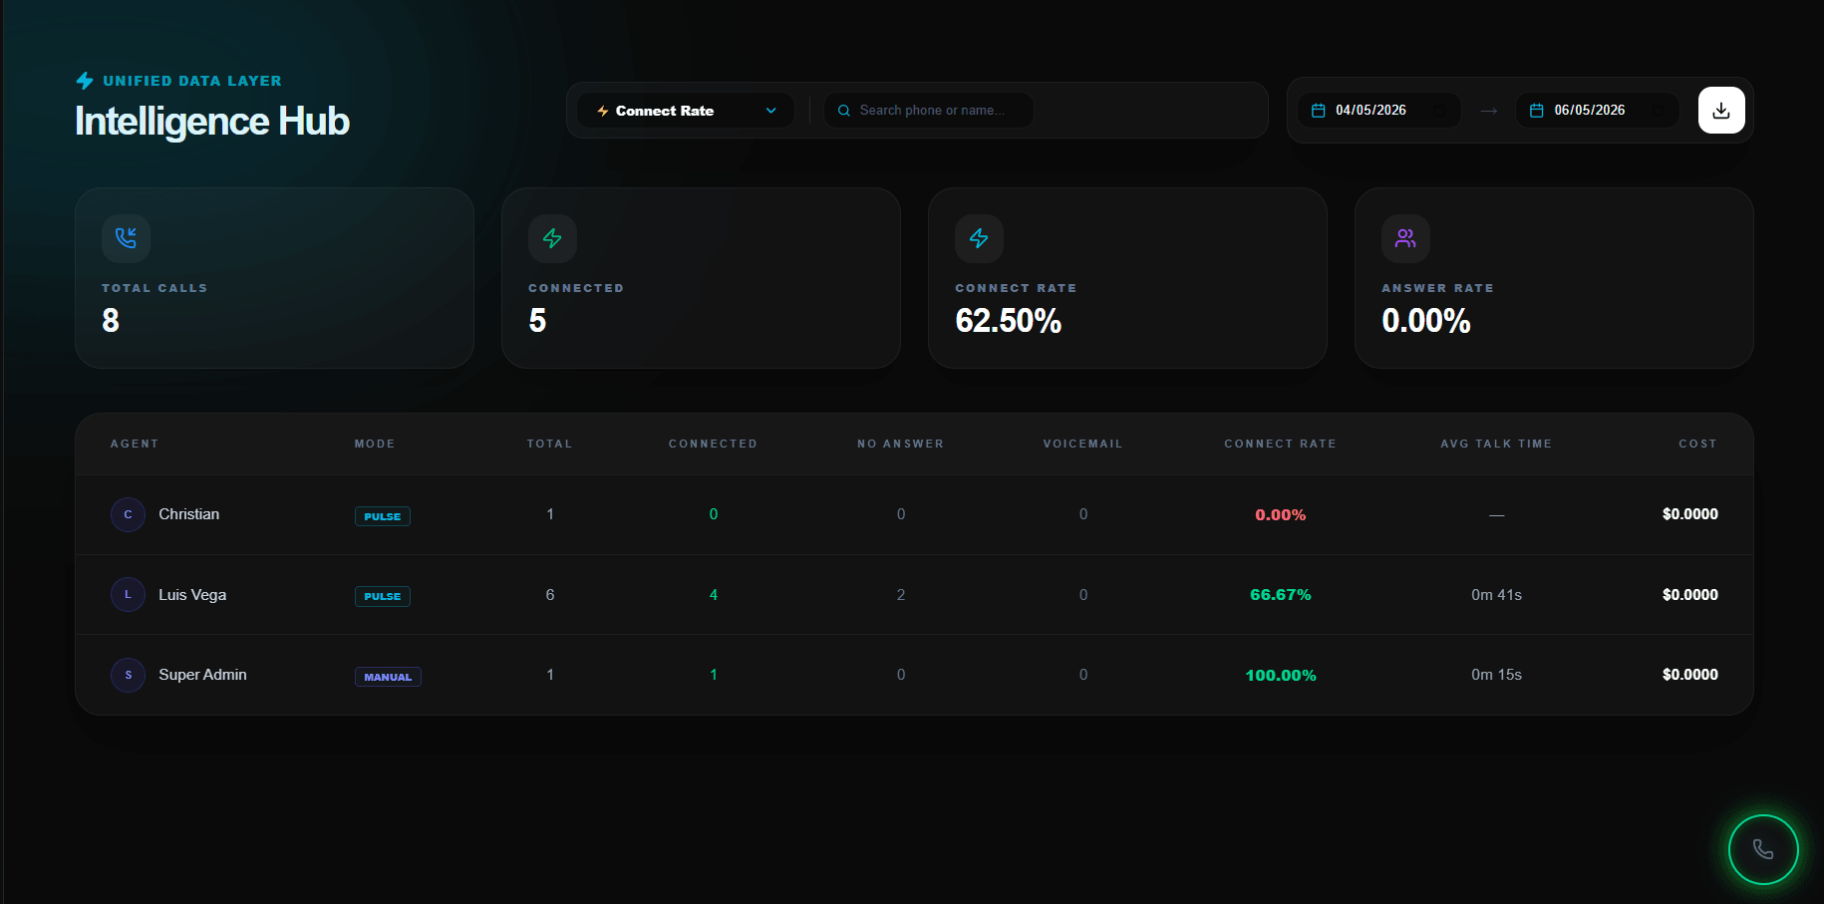Viewport: 1824px width, 904px height.
Task: Click the Total Calls phone icon
Action: [x=126, y=238]
